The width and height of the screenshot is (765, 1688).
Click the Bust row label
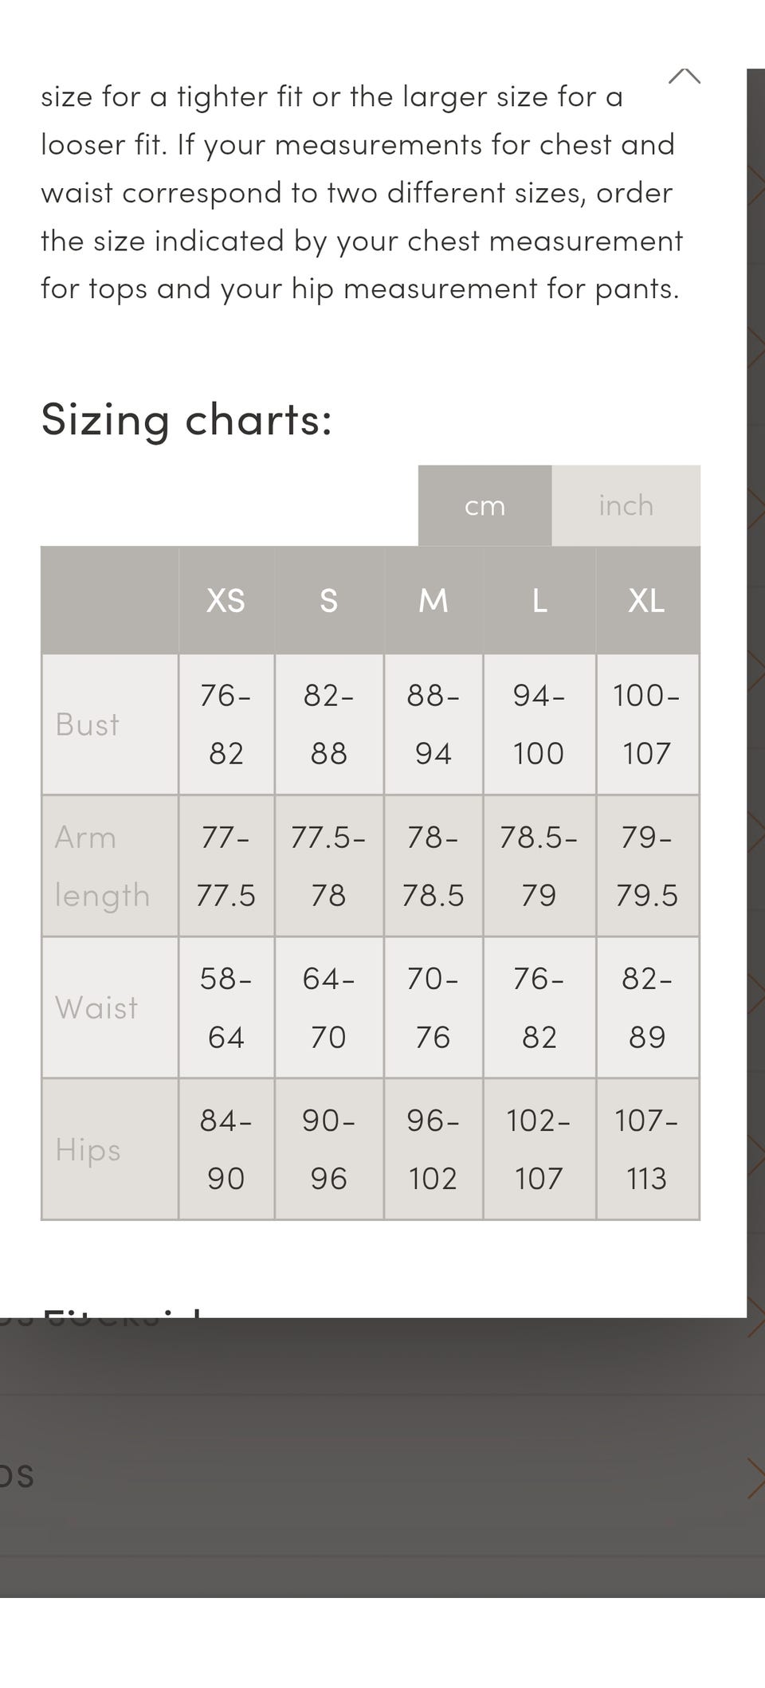click(88, 724)
